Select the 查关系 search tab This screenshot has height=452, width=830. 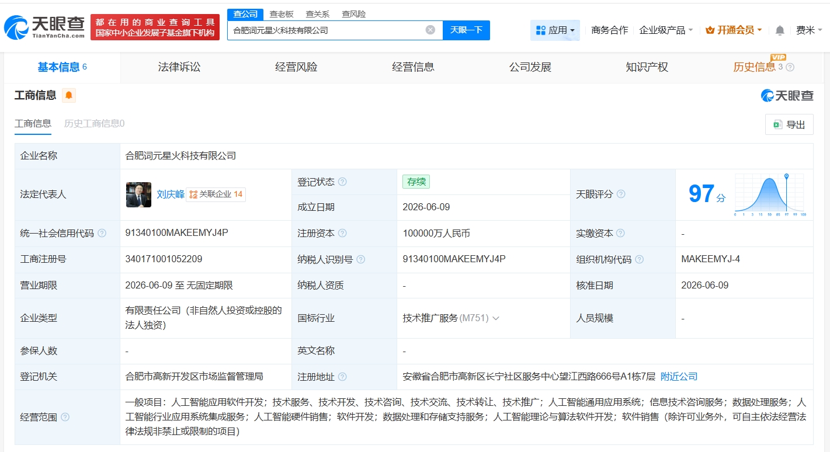tap(318, 15)
